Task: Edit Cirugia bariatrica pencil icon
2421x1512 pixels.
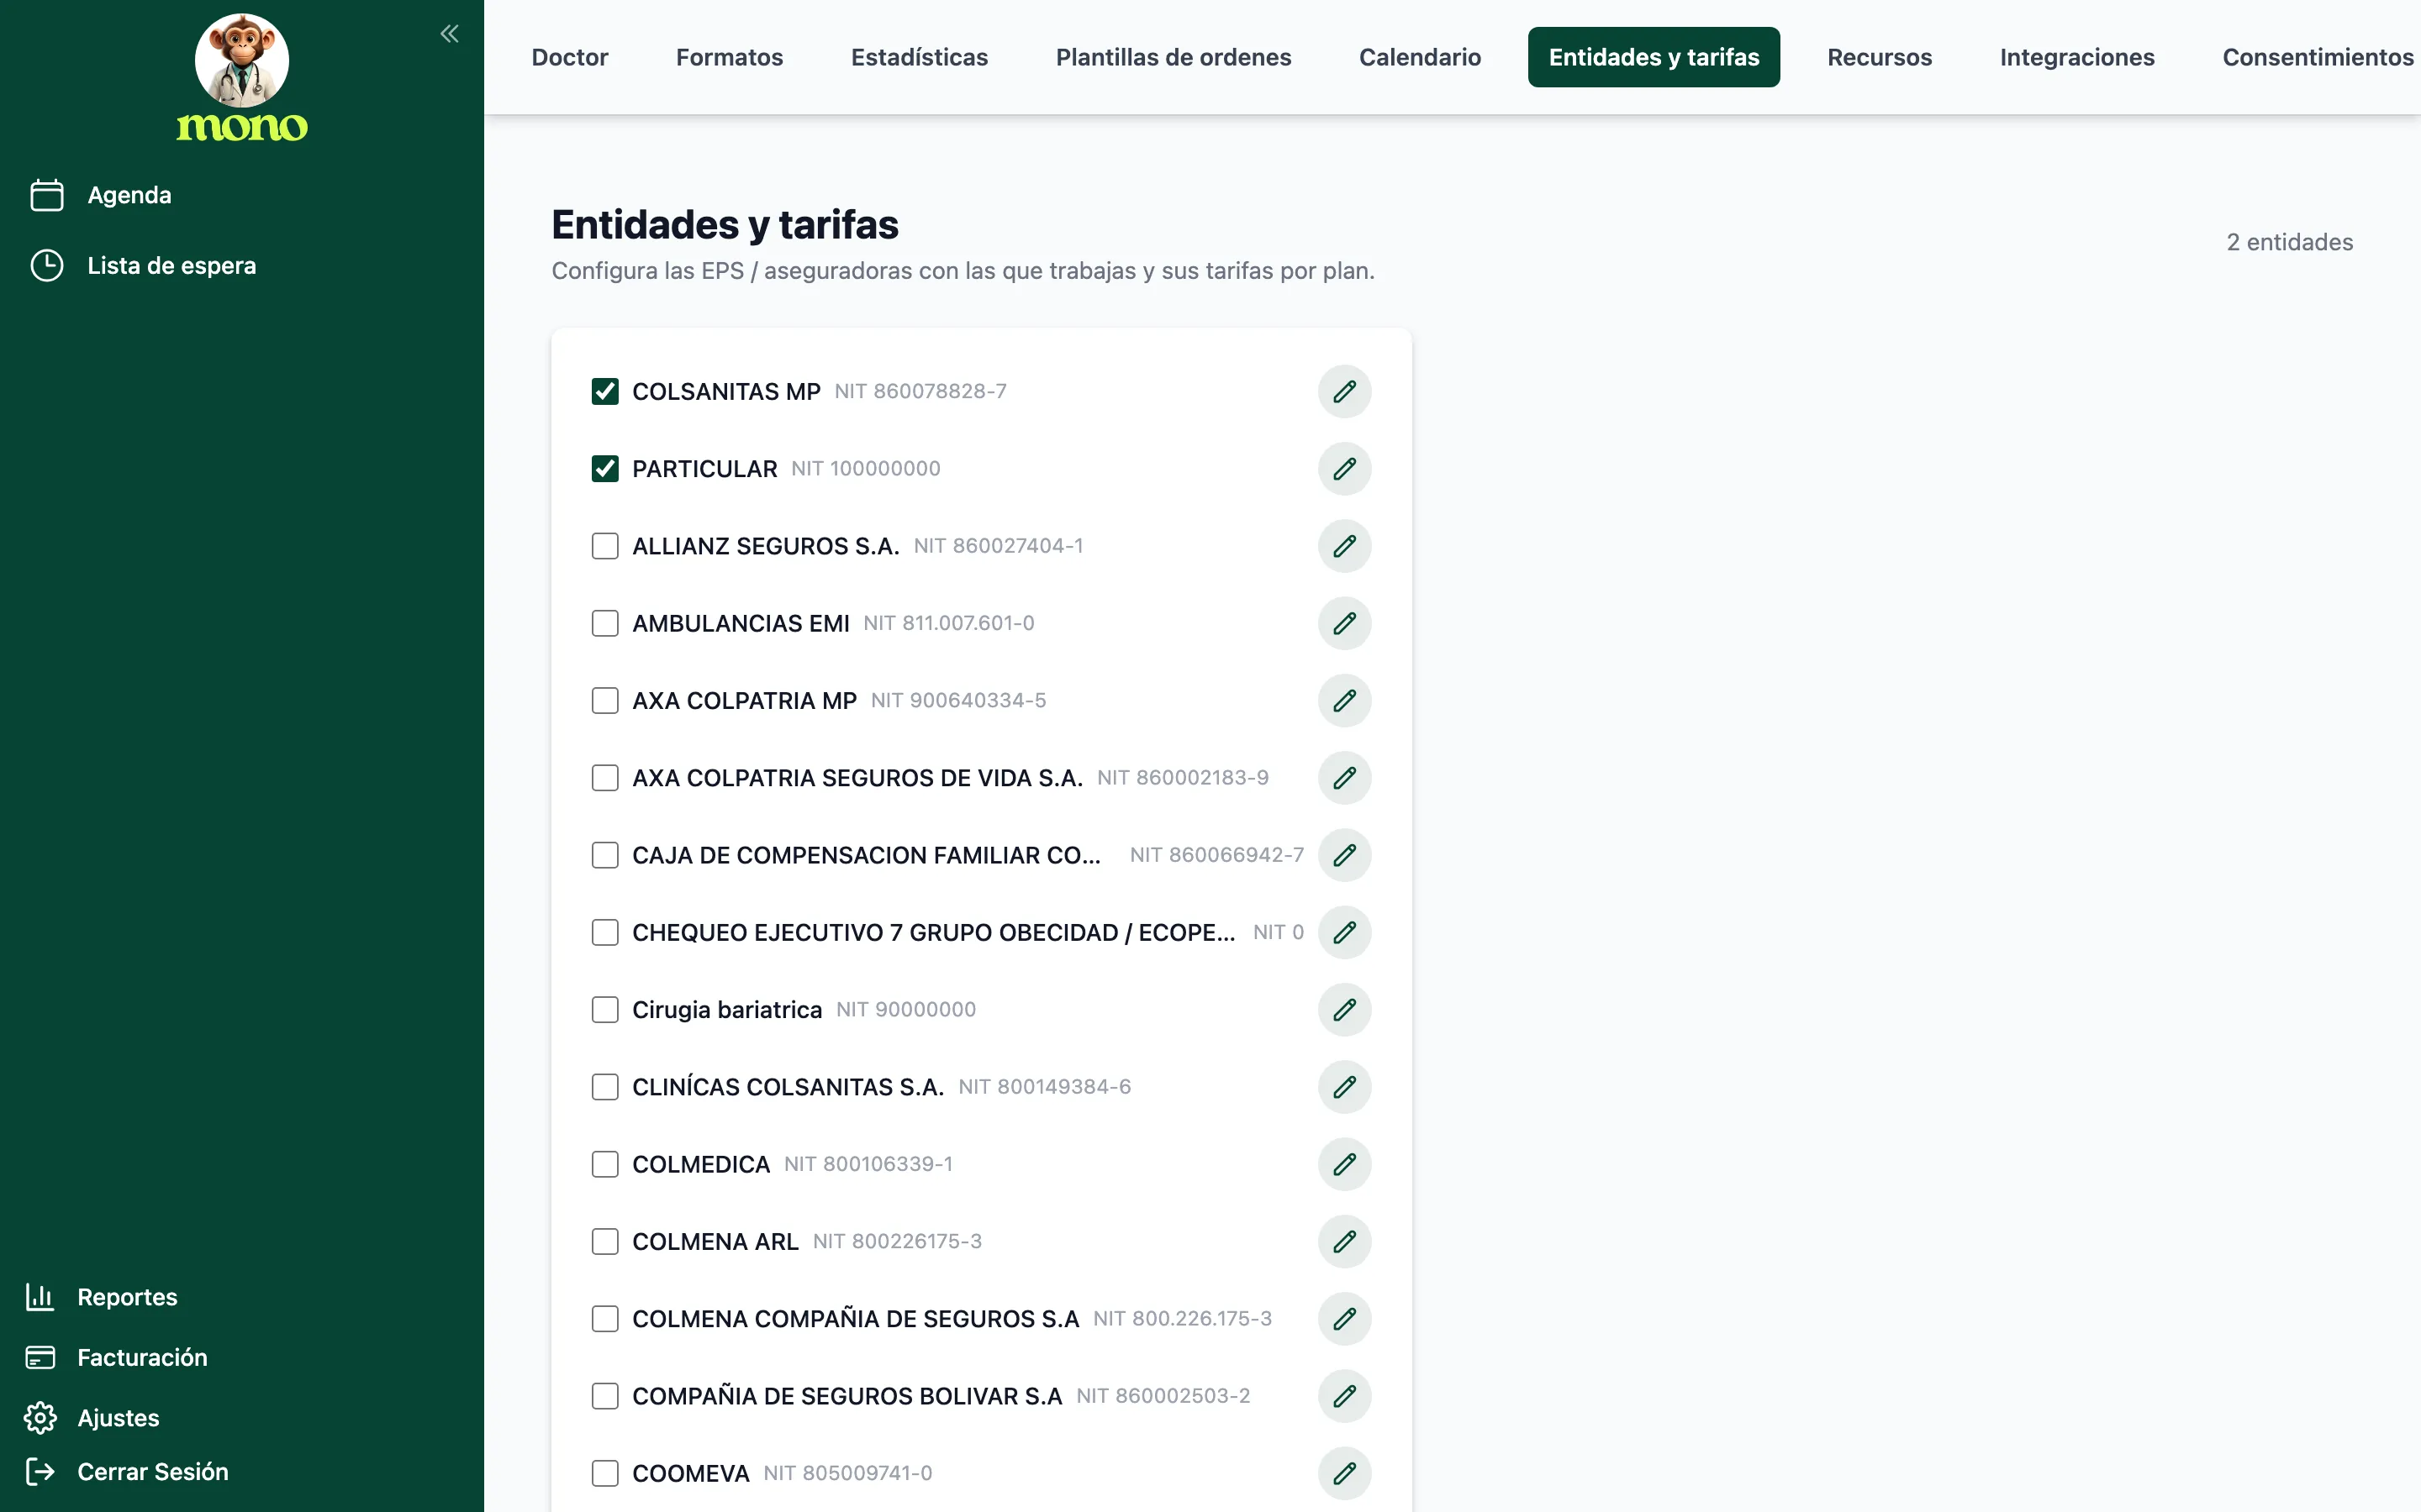Action: click(1344, 1009)
